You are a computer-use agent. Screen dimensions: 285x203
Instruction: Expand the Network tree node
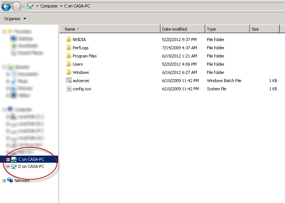pos(4,181)
